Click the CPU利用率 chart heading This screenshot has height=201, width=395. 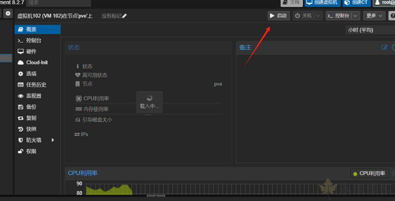click(83, 173)
